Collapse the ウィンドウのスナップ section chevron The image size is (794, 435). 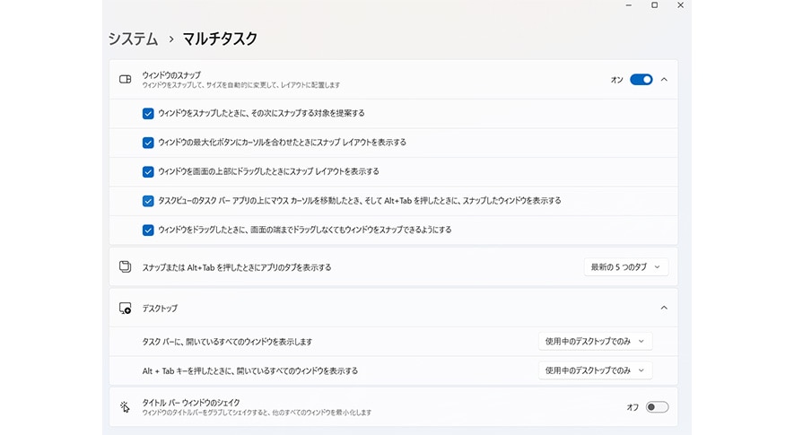point(664,80)
